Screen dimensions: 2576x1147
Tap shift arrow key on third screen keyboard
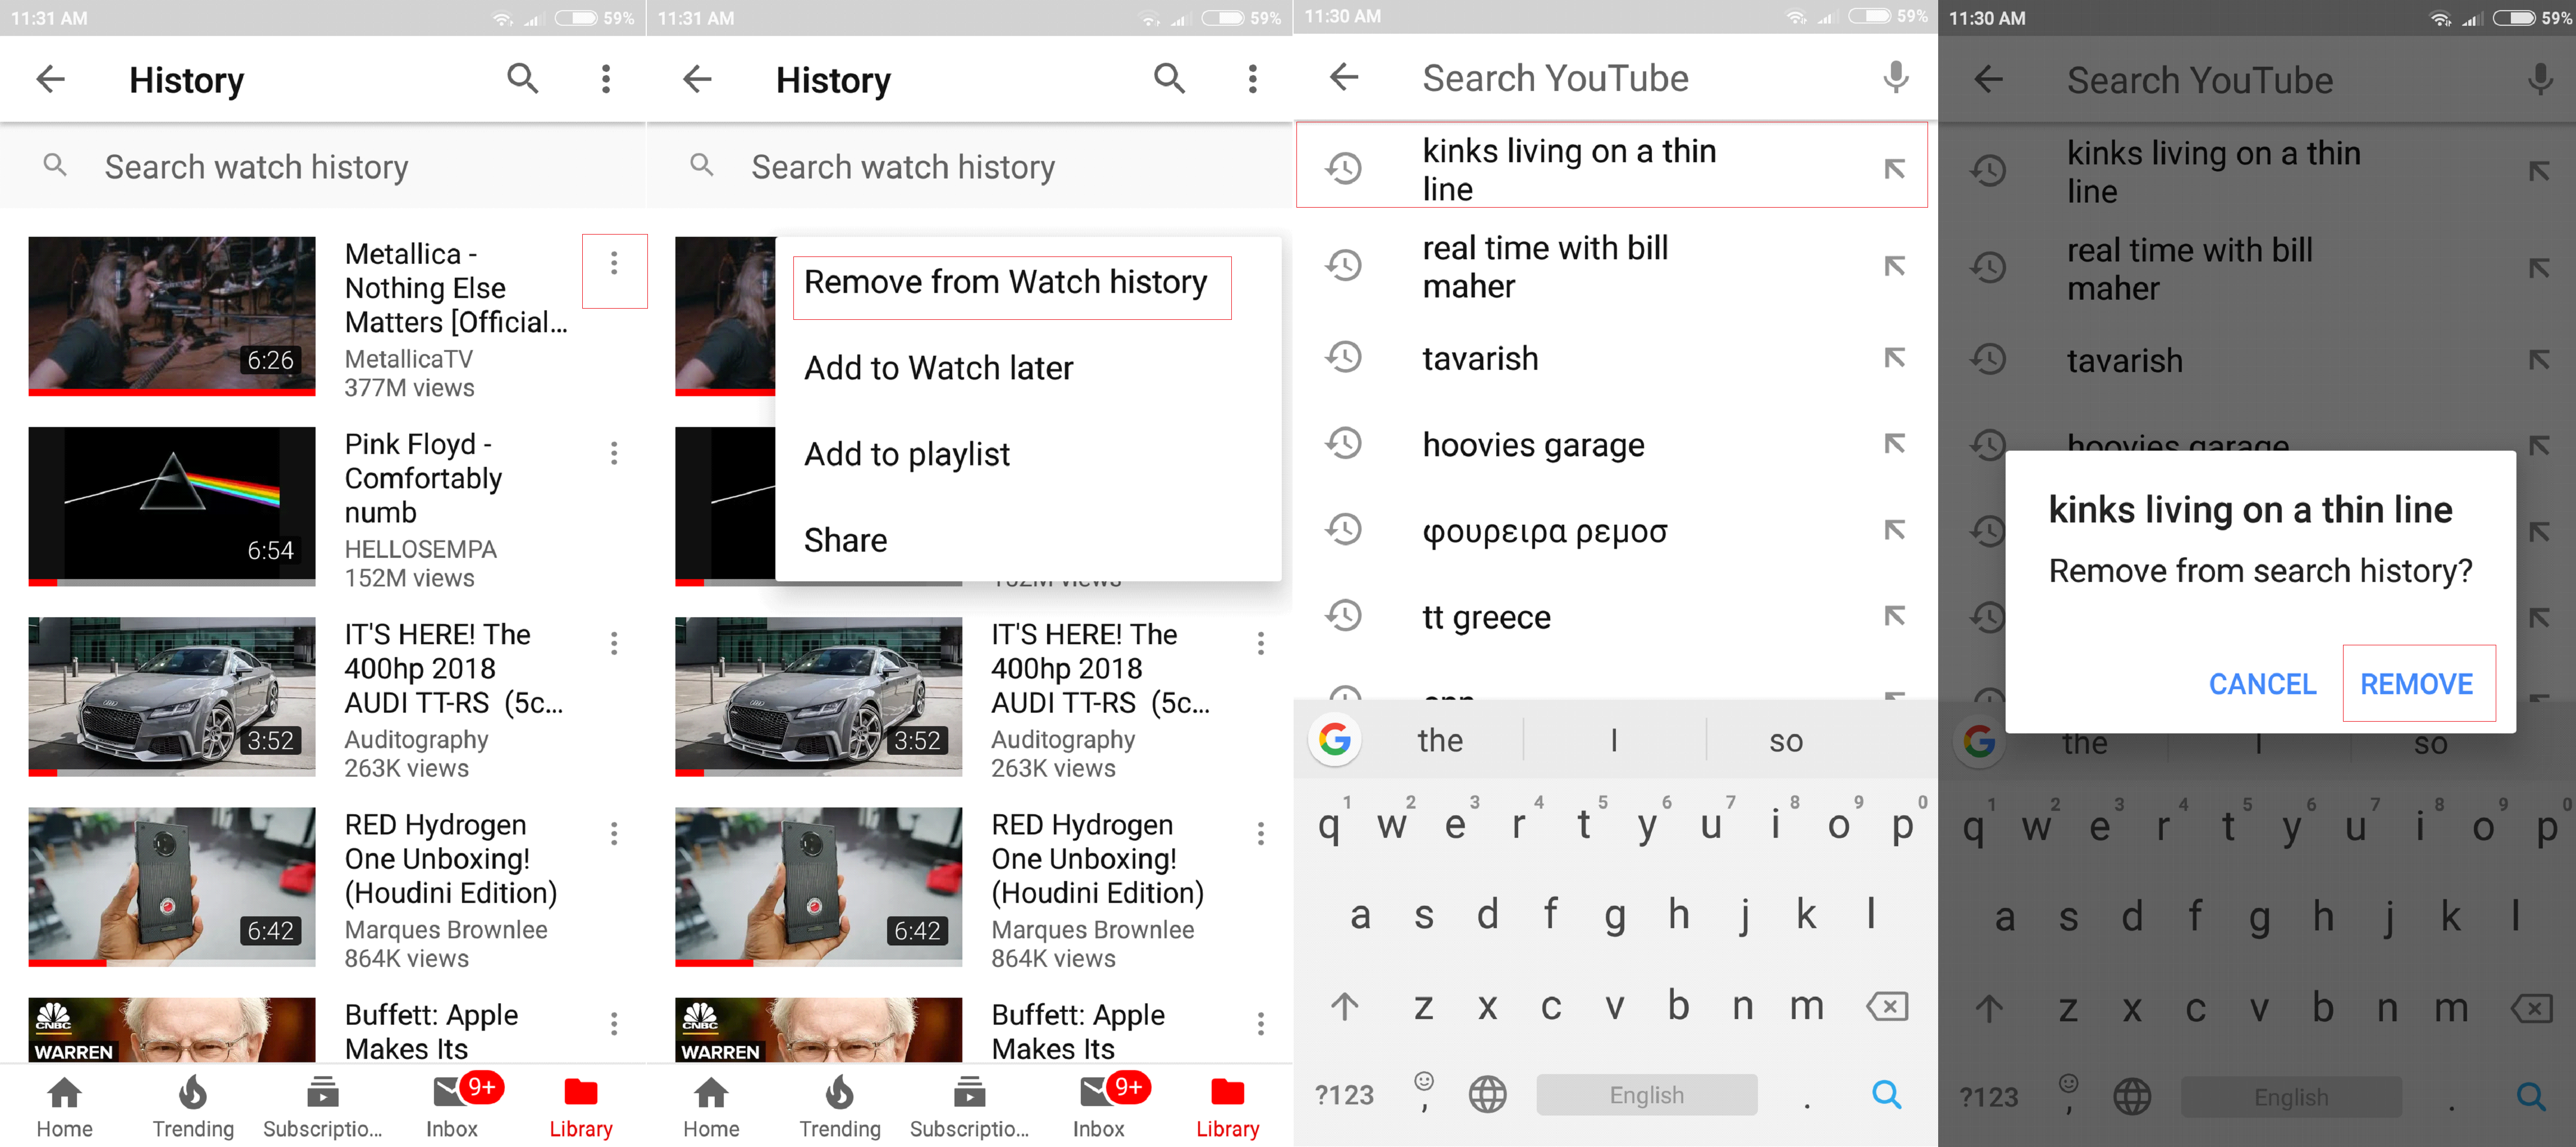1344,1006
